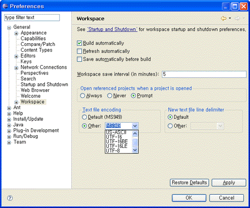Click the OK button
Image resolution: width=250 pixels, height=208 pixels.
pos(189,198)
